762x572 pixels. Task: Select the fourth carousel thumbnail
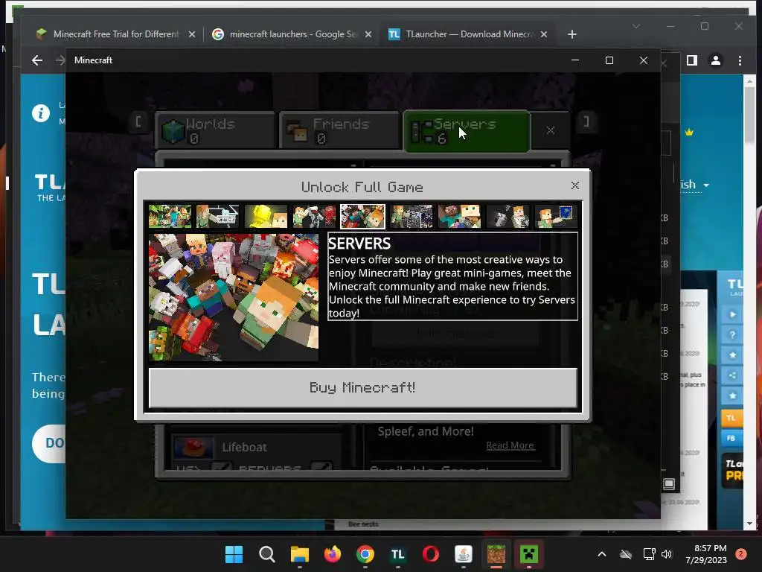coord(315,217)
